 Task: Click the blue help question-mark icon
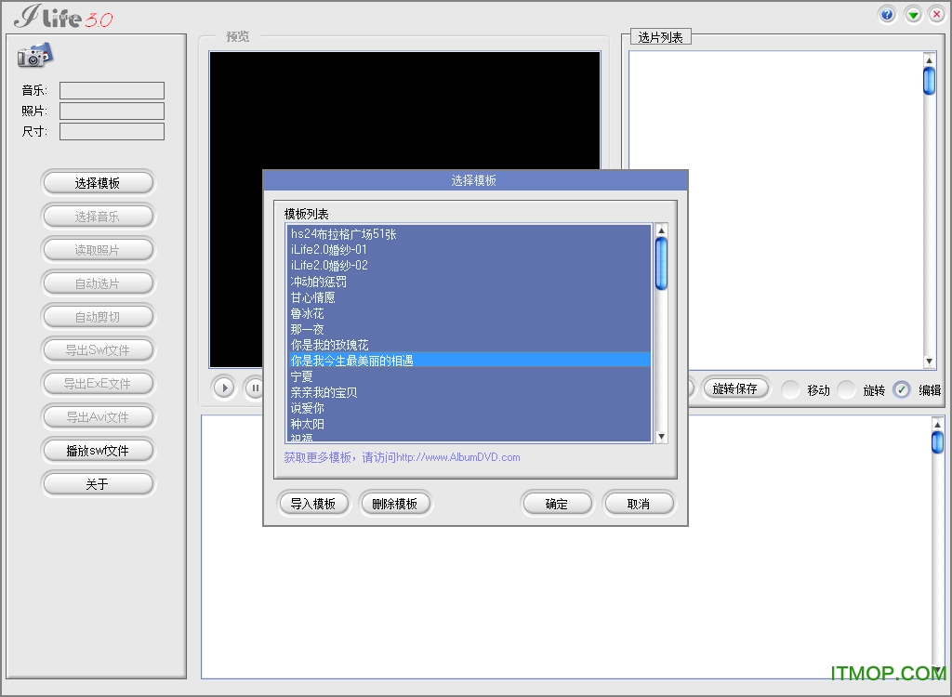point(888,15)
